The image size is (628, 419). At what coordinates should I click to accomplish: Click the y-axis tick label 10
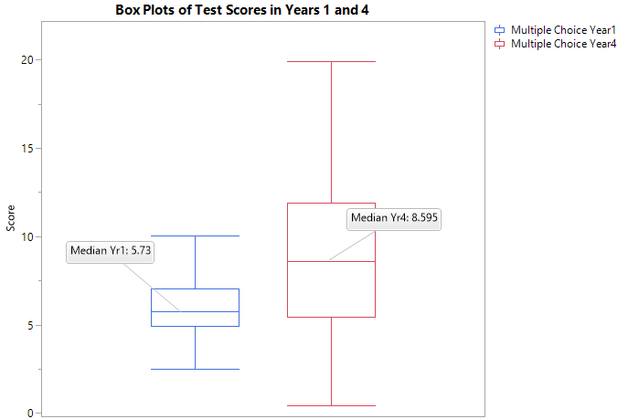[27, 237]
